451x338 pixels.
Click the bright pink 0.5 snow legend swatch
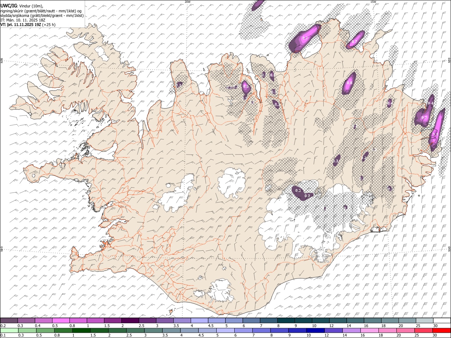pyautogui.click(x=61, y=320)
